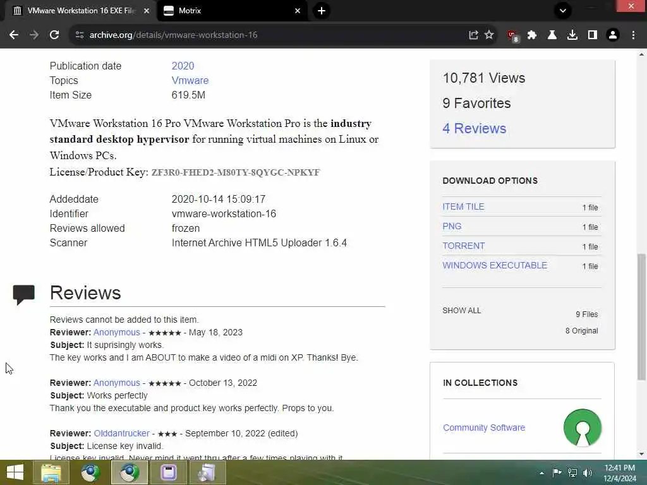Open the Olddantrucker reviewer profile

[122, 433]
